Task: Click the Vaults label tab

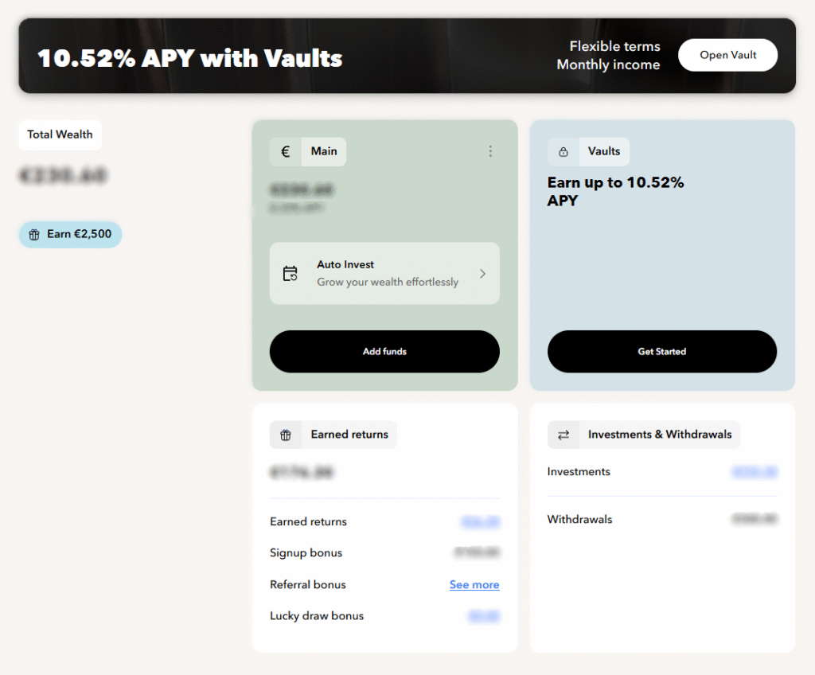Action: tap(604, 151)
